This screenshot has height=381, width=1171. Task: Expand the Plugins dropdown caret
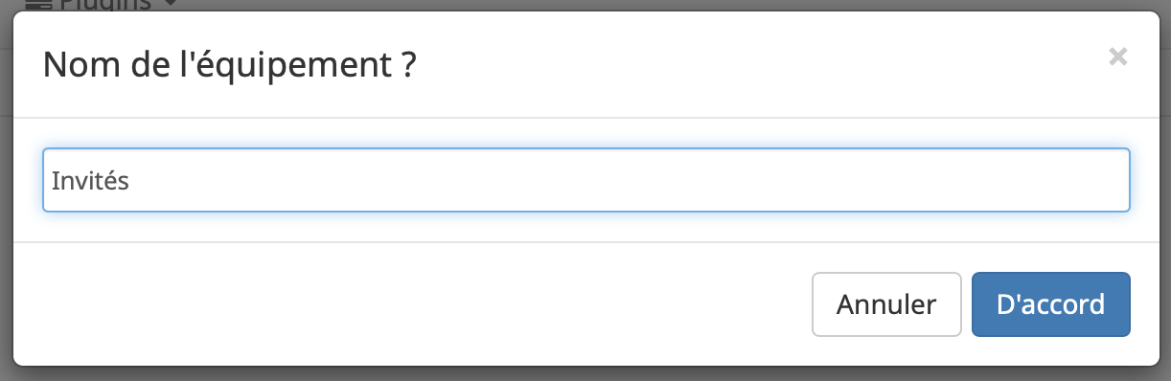point(170,5)
